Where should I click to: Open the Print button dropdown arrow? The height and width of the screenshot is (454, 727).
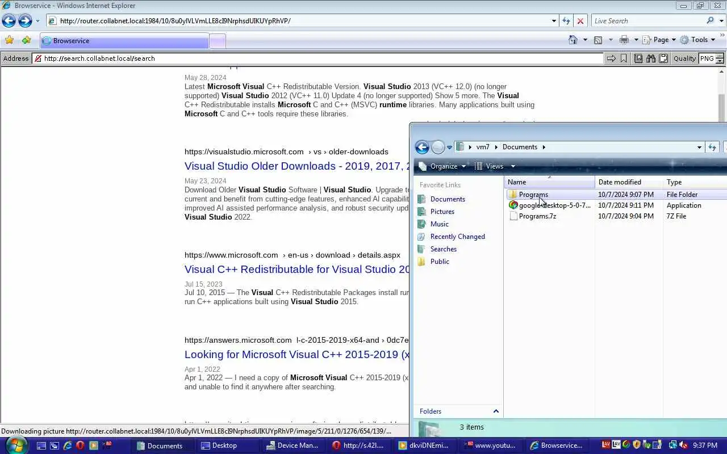(x=636, y=40)
